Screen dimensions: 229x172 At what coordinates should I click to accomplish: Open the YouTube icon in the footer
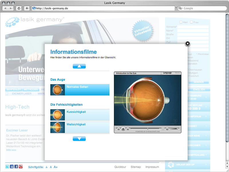point(21,167)
